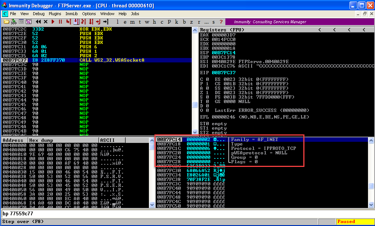Select the 'pWSAprotocol = NULL' stack row
The height and width of the screenshot is (226, 375).
click(262, 153)
